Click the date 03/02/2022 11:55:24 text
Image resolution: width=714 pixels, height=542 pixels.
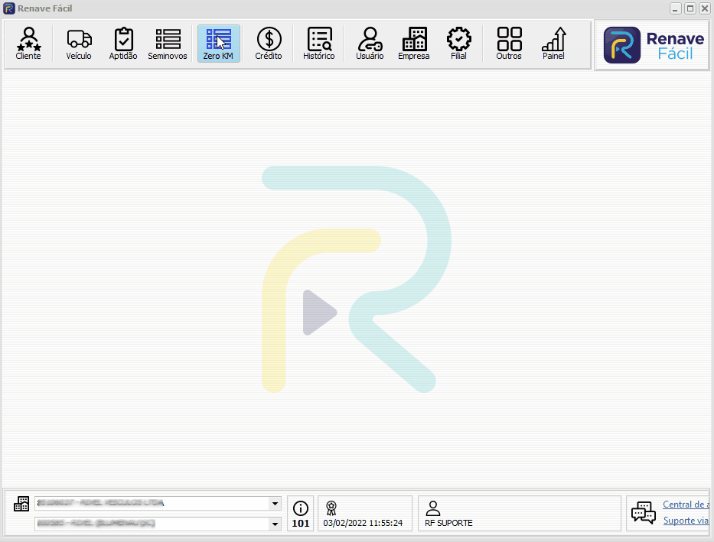click(363, 523)
